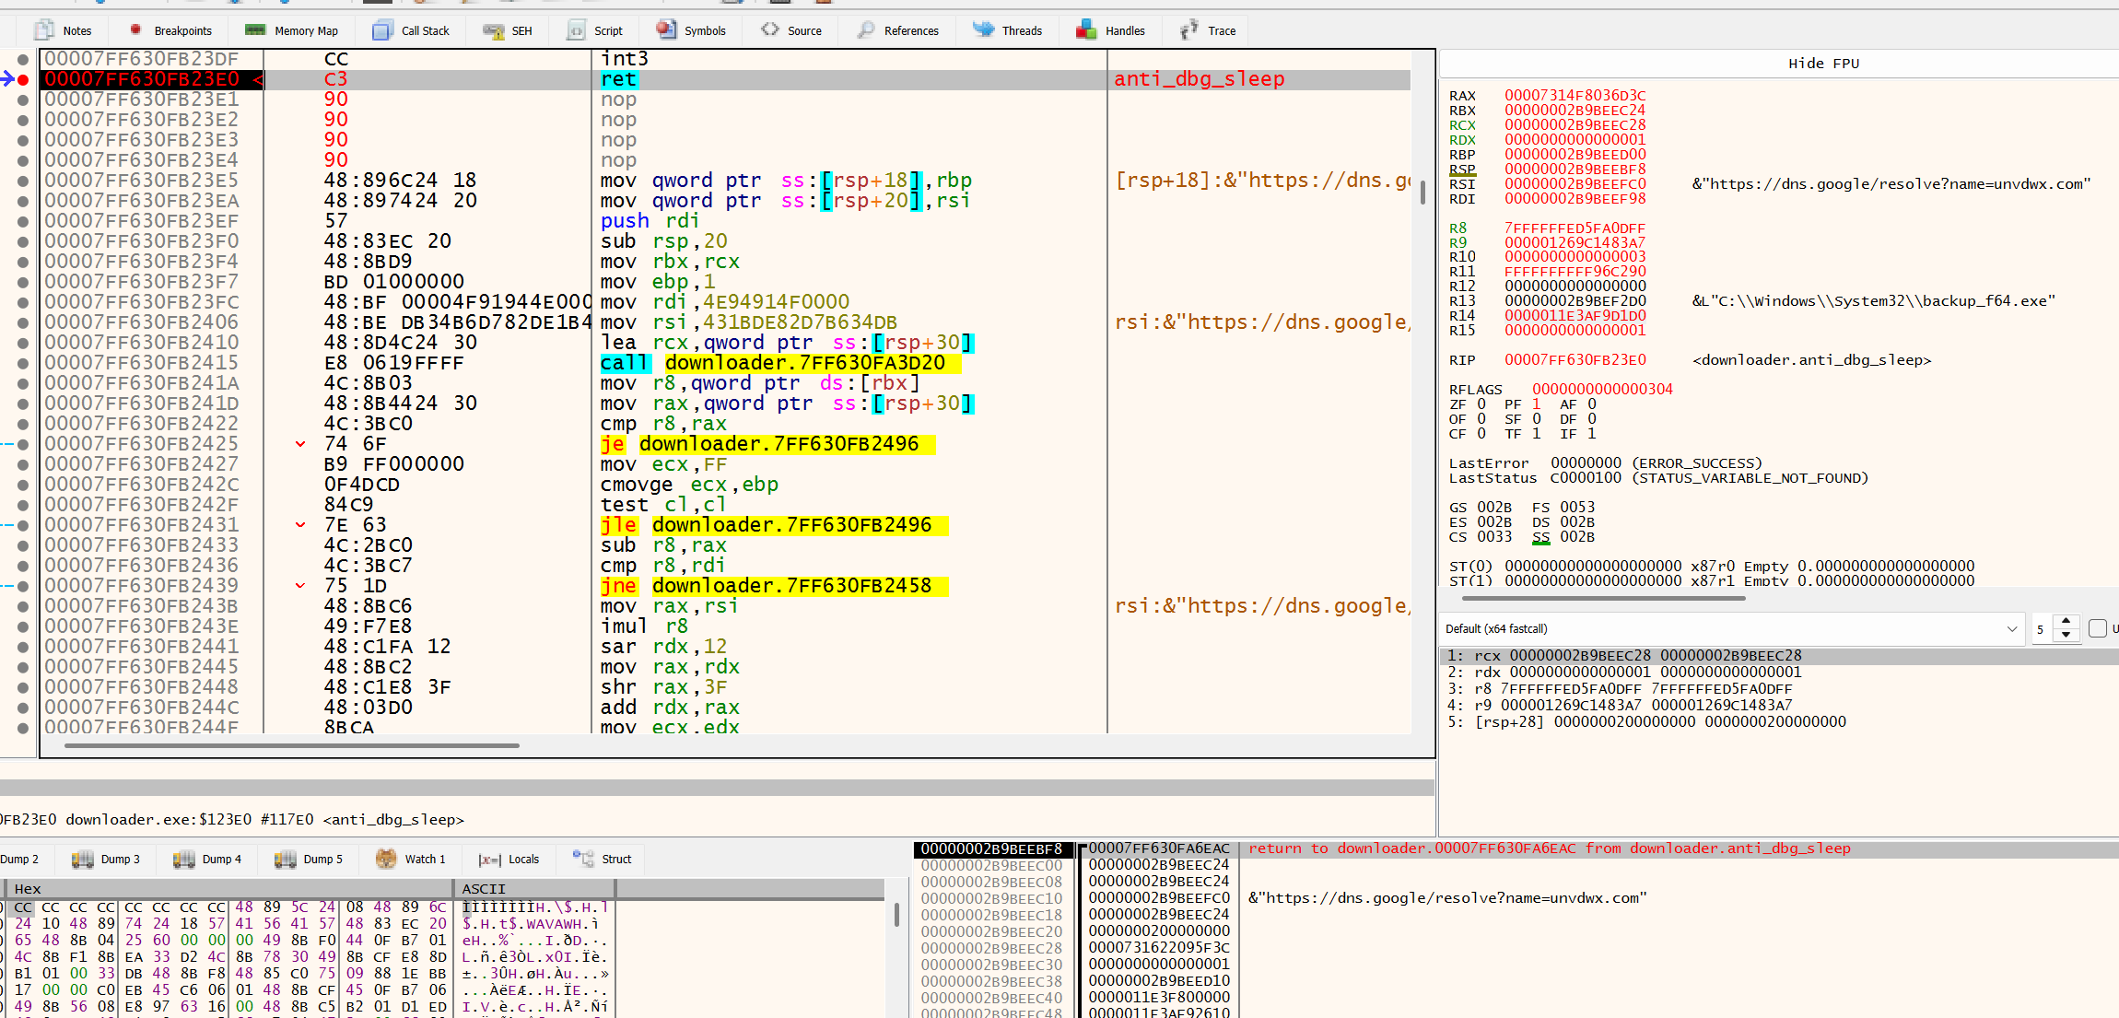Open the Script tab icon
2119x1018 pixels.
tap(576, 30)
